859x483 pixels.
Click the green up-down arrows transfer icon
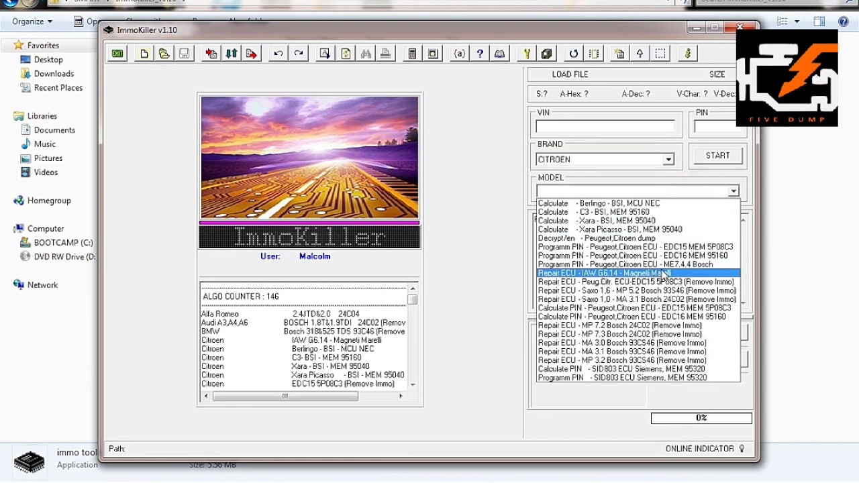coord(232,54)
